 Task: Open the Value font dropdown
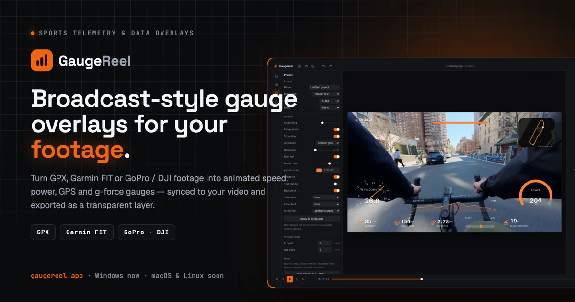(x=326, y=197)
